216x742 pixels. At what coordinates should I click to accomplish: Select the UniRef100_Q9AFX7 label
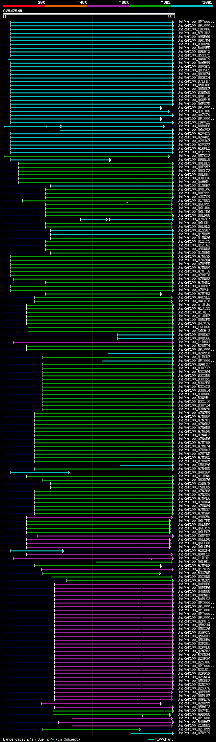coord(194,365)
